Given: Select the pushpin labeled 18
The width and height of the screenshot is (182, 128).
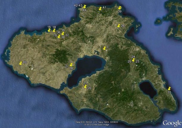Looking at the screenshot, I should [x=54, y=30].
